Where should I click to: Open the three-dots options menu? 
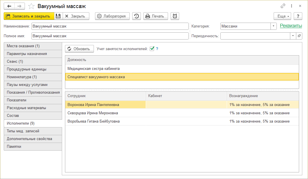(292, 6)
